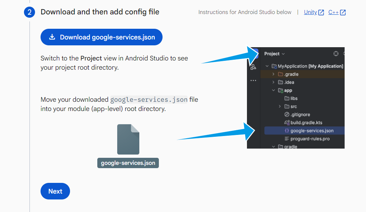Open the C++ instructions link
Image resolution: width=366 pixels, height=212 pixels.
[x=337, y=12]
